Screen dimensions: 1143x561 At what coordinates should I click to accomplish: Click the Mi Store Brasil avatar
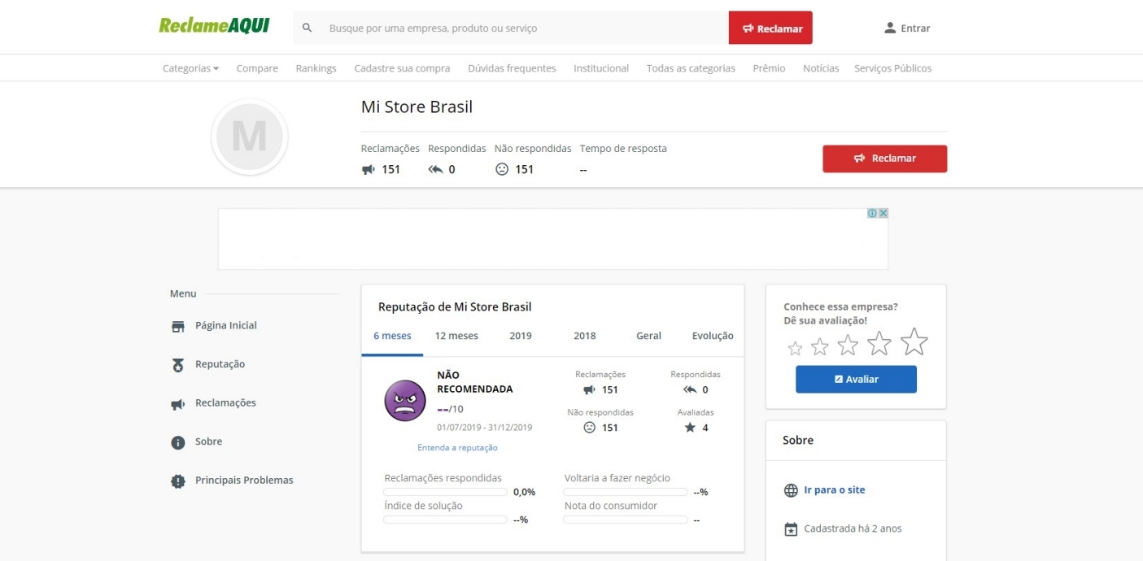pos(249,137)
